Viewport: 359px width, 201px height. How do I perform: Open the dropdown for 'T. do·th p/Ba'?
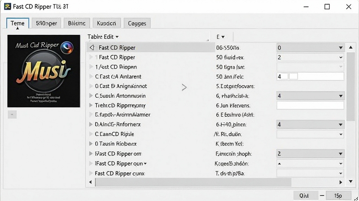pos(310,173)
